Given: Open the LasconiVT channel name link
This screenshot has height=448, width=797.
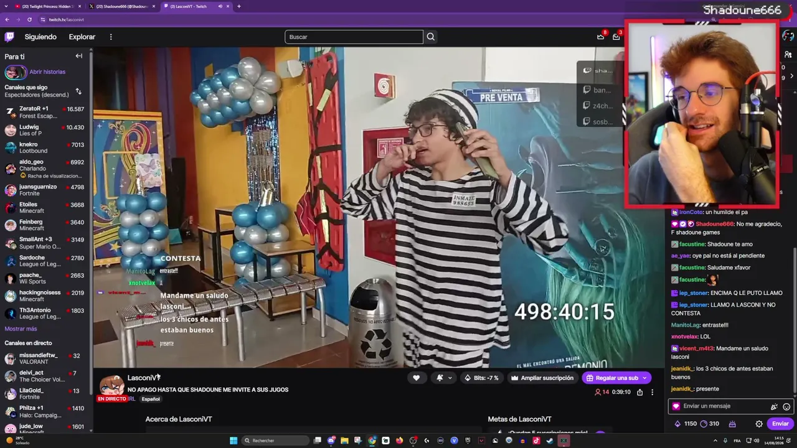Looking at the screenshot, I should [x=143, y=378].
